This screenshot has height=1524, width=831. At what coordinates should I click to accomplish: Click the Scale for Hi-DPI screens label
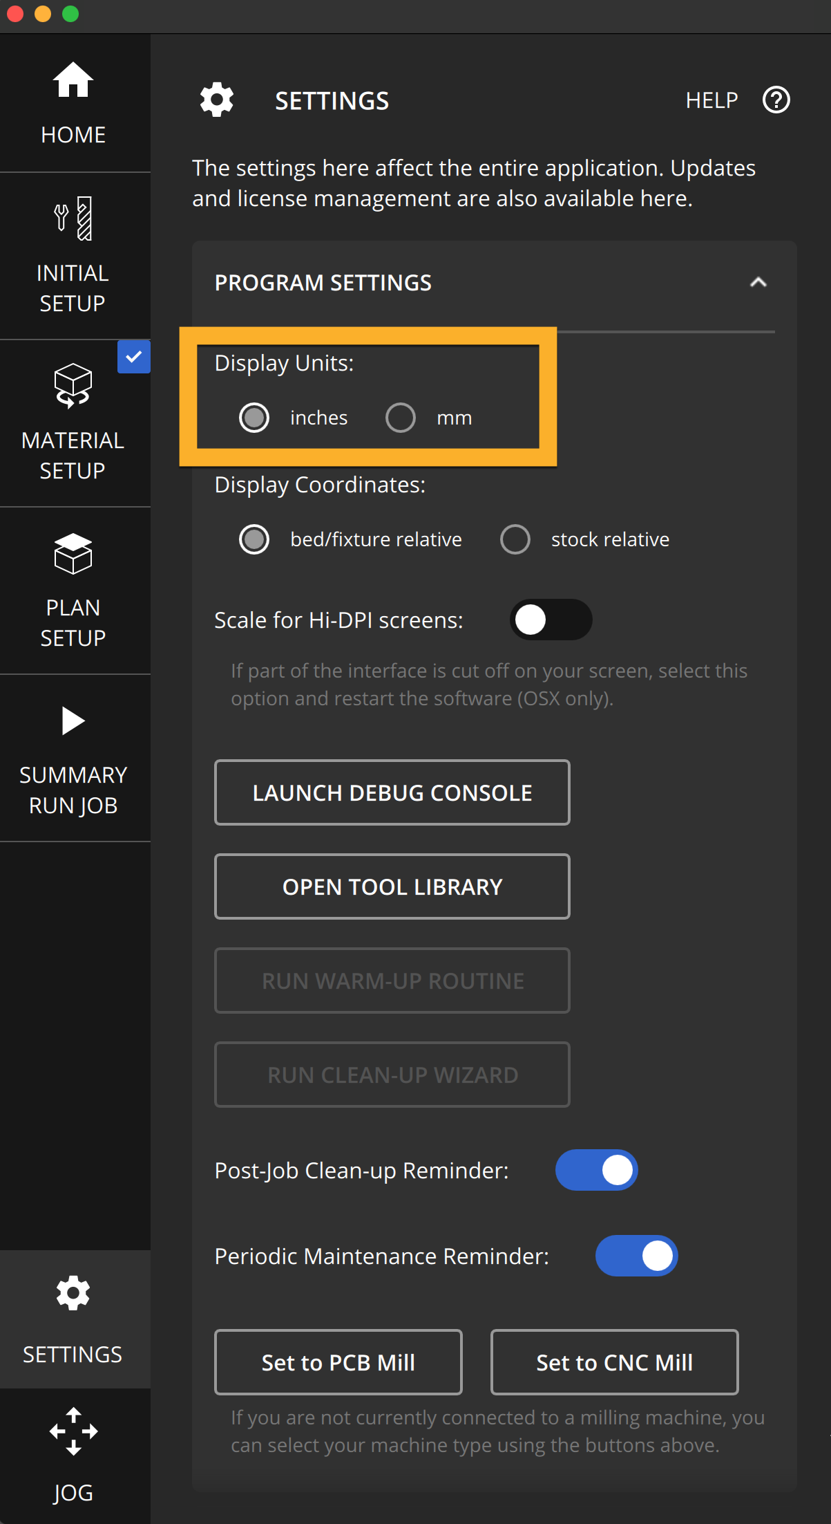(x=338, y=620)
